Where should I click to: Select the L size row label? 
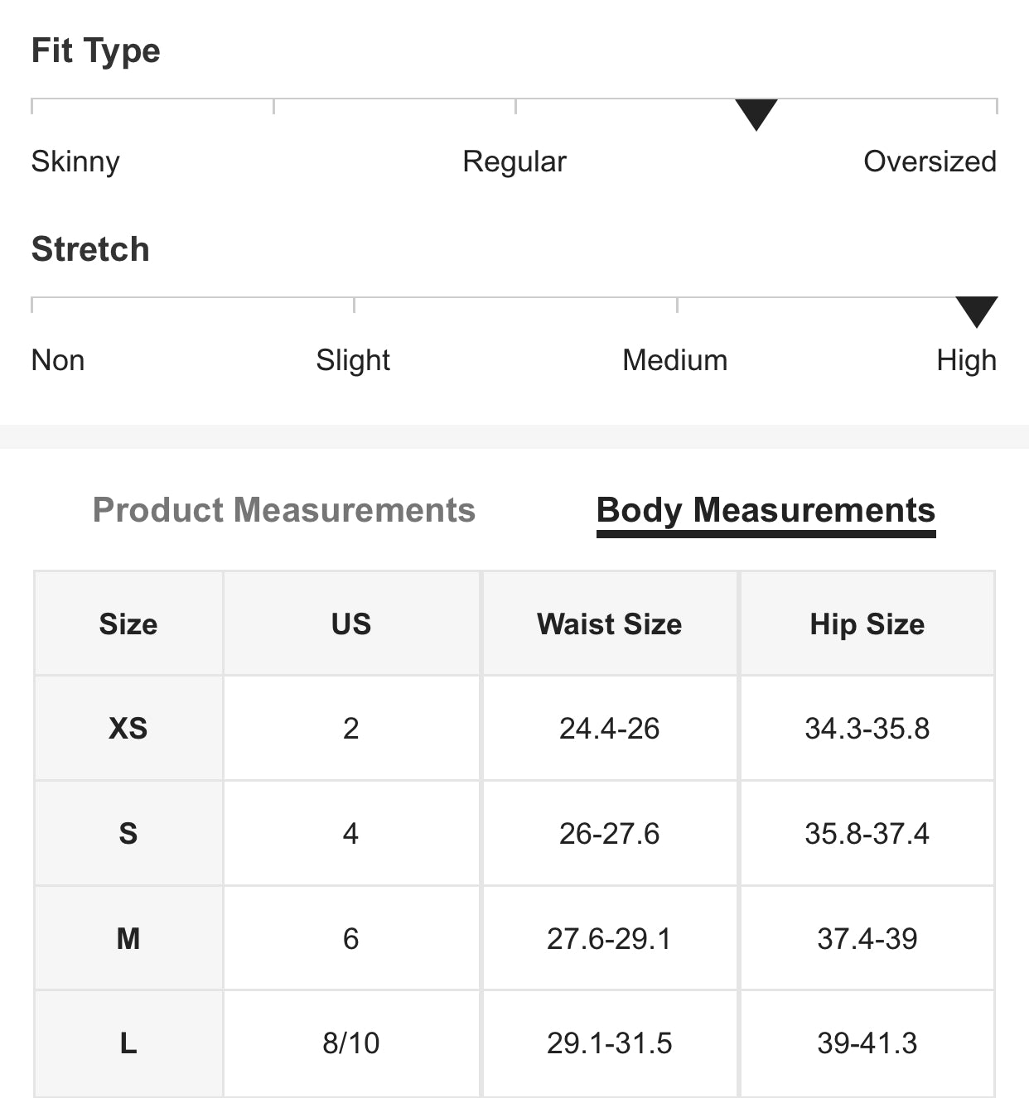pos(128,1043)
